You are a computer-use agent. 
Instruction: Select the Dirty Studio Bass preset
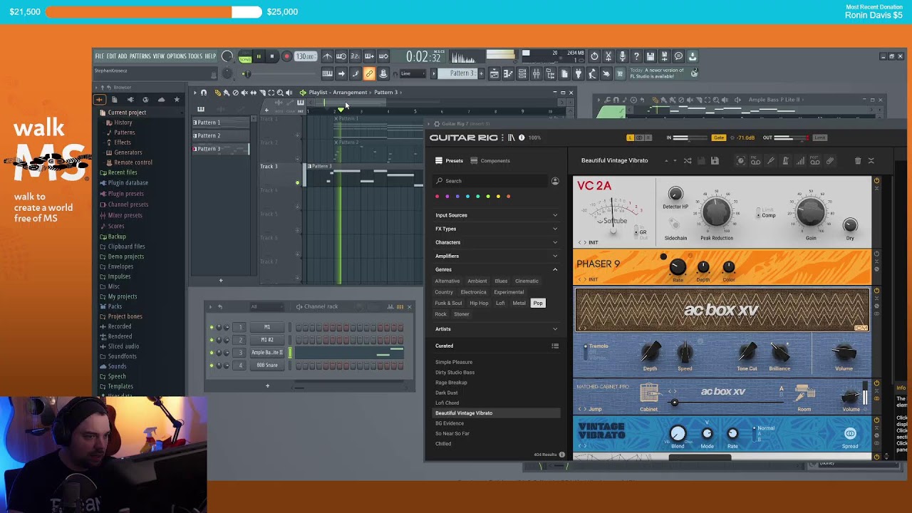455,373
